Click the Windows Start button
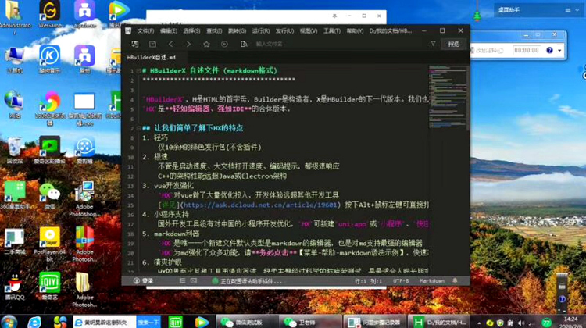586x328 pixels. (9, 322)
